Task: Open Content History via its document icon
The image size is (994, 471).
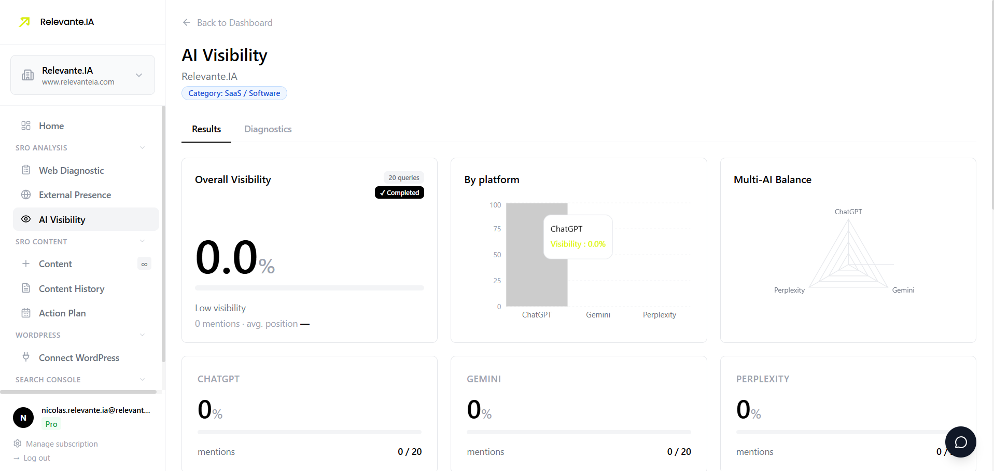Action: 26,288
